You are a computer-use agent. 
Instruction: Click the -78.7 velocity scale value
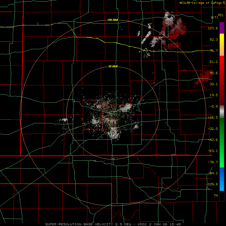(213, 162)
